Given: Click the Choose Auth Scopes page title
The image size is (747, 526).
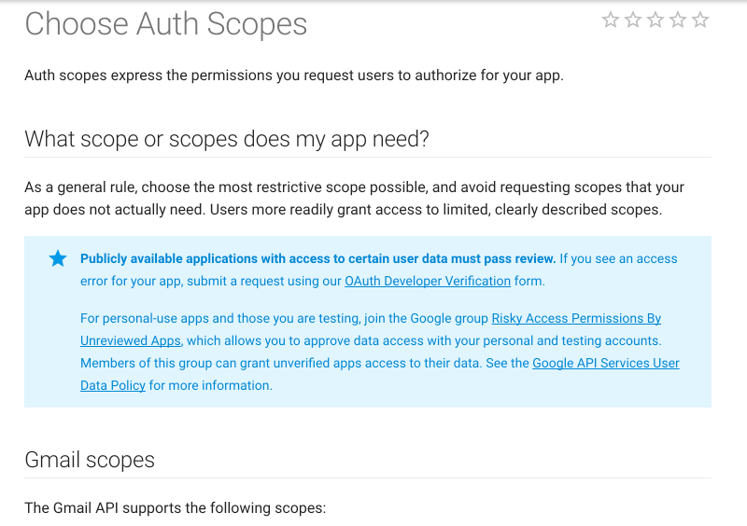Looking at the screenshot, I should pos(166,25).
